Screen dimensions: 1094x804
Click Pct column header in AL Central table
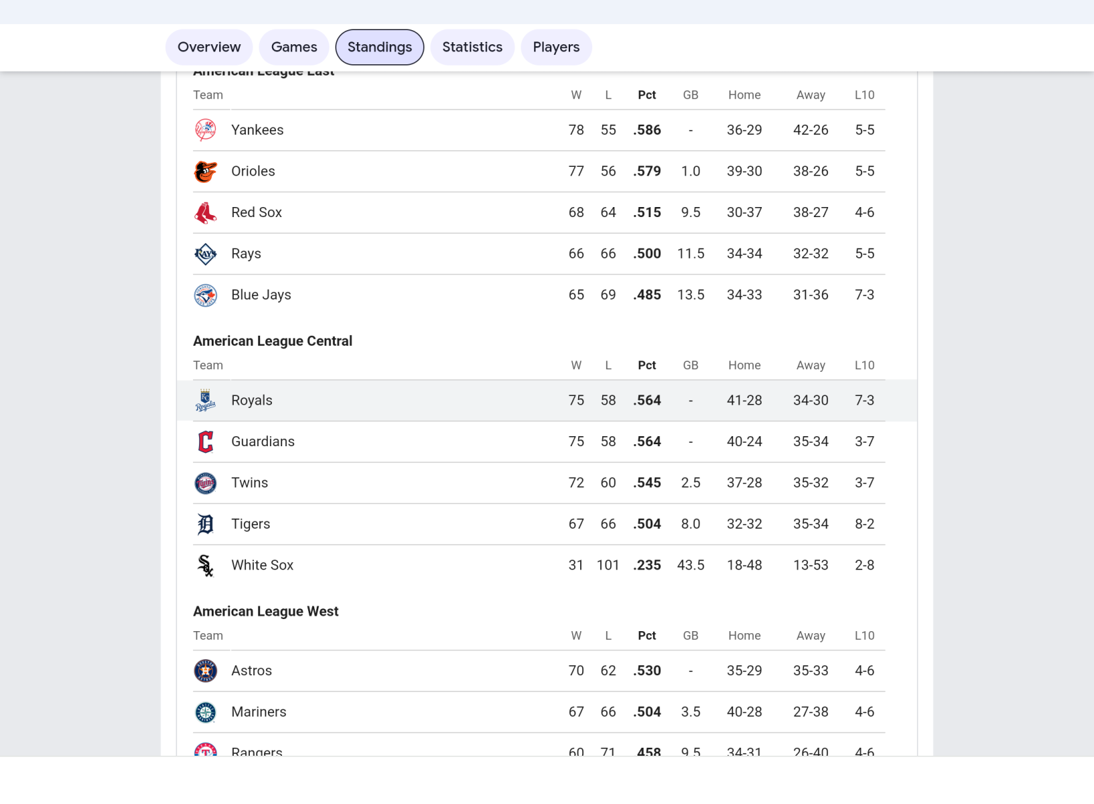[x=647, y=365]
